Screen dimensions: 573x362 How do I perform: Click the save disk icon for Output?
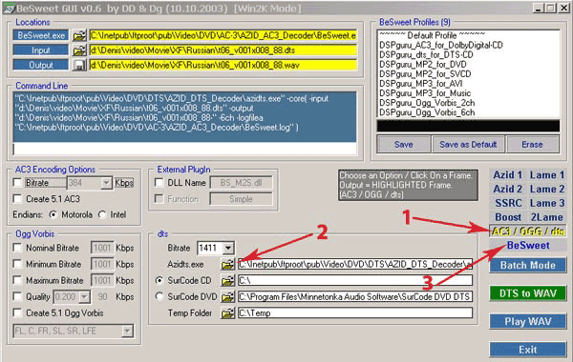point(79,65)
